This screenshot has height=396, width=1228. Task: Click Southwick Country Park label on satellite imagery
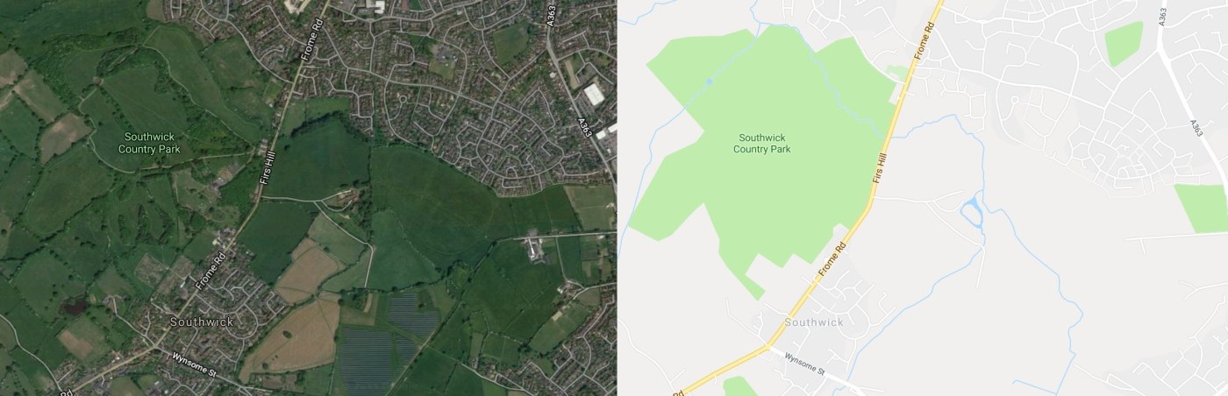tap(153, 143)
